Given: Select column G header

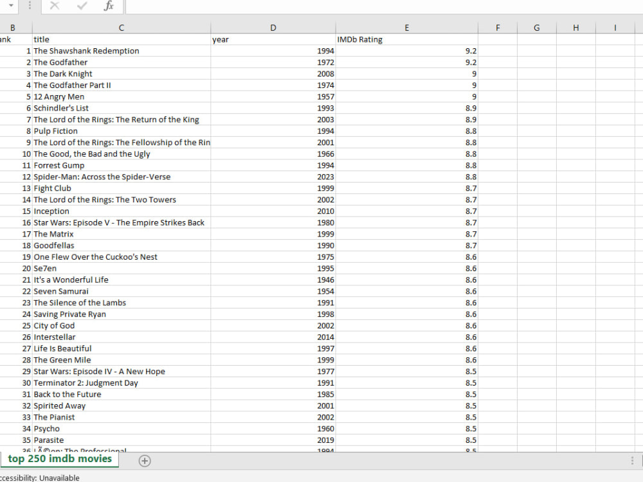Looking at the screenshot, I should click(537, 28).
